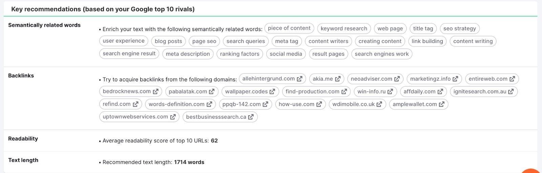Open external link icon for refind.com
Viewport: 542px width, 173px height.
point(135,104)
